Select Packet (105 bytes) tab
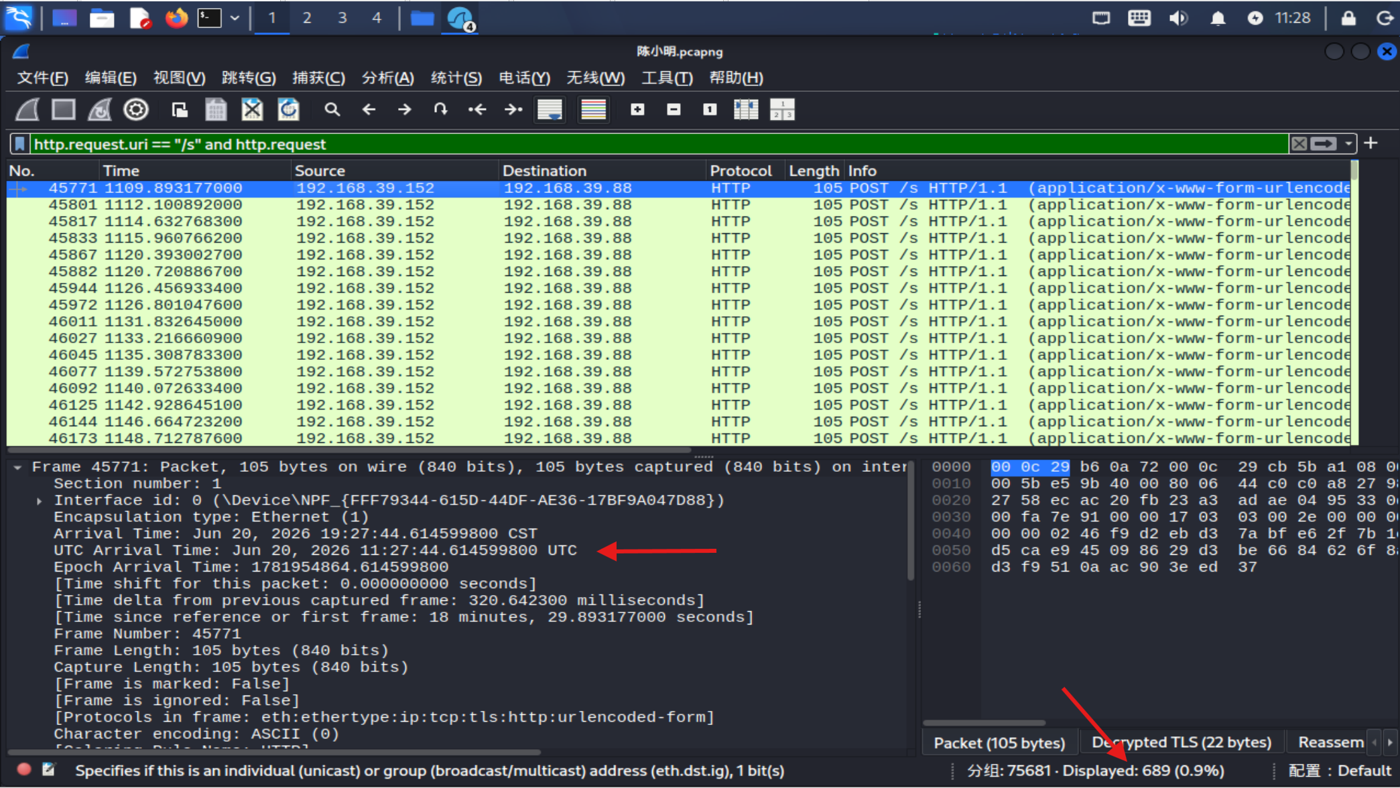This screenshot has height=788, width=1400. click(999, 742)
